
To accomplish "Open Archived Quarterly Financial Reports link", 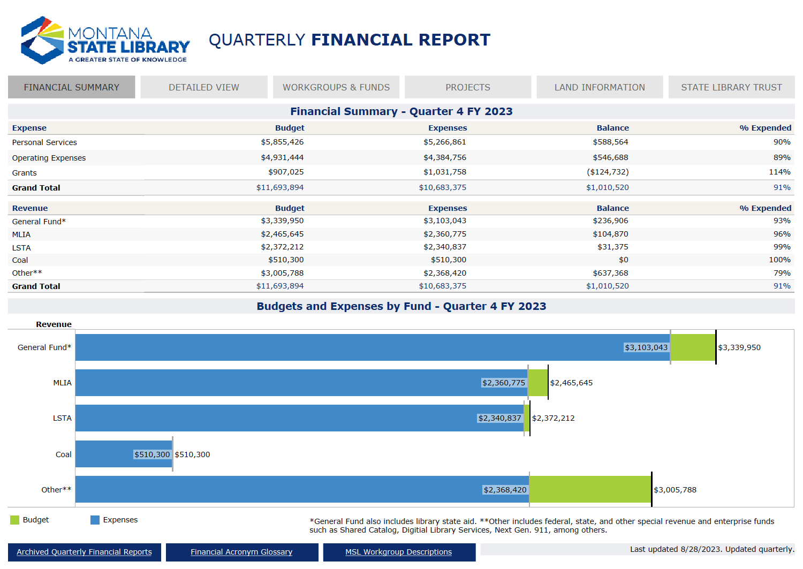I will [84, 552].
